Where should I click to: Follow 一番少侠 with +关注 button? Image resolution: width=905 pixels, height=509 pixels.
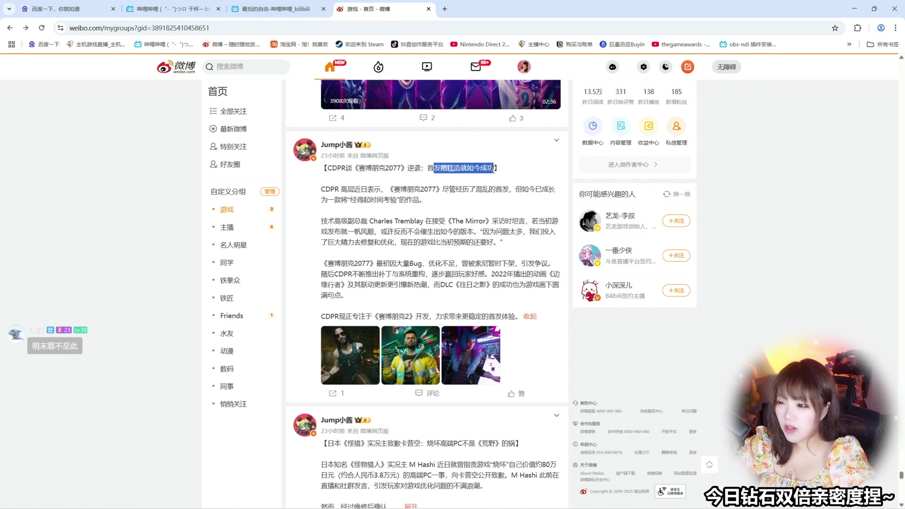tap(676, 255)
